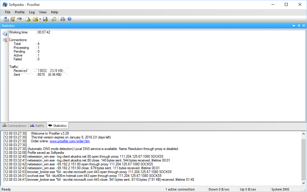Open the Profile menu

click(x=20, y=12)
